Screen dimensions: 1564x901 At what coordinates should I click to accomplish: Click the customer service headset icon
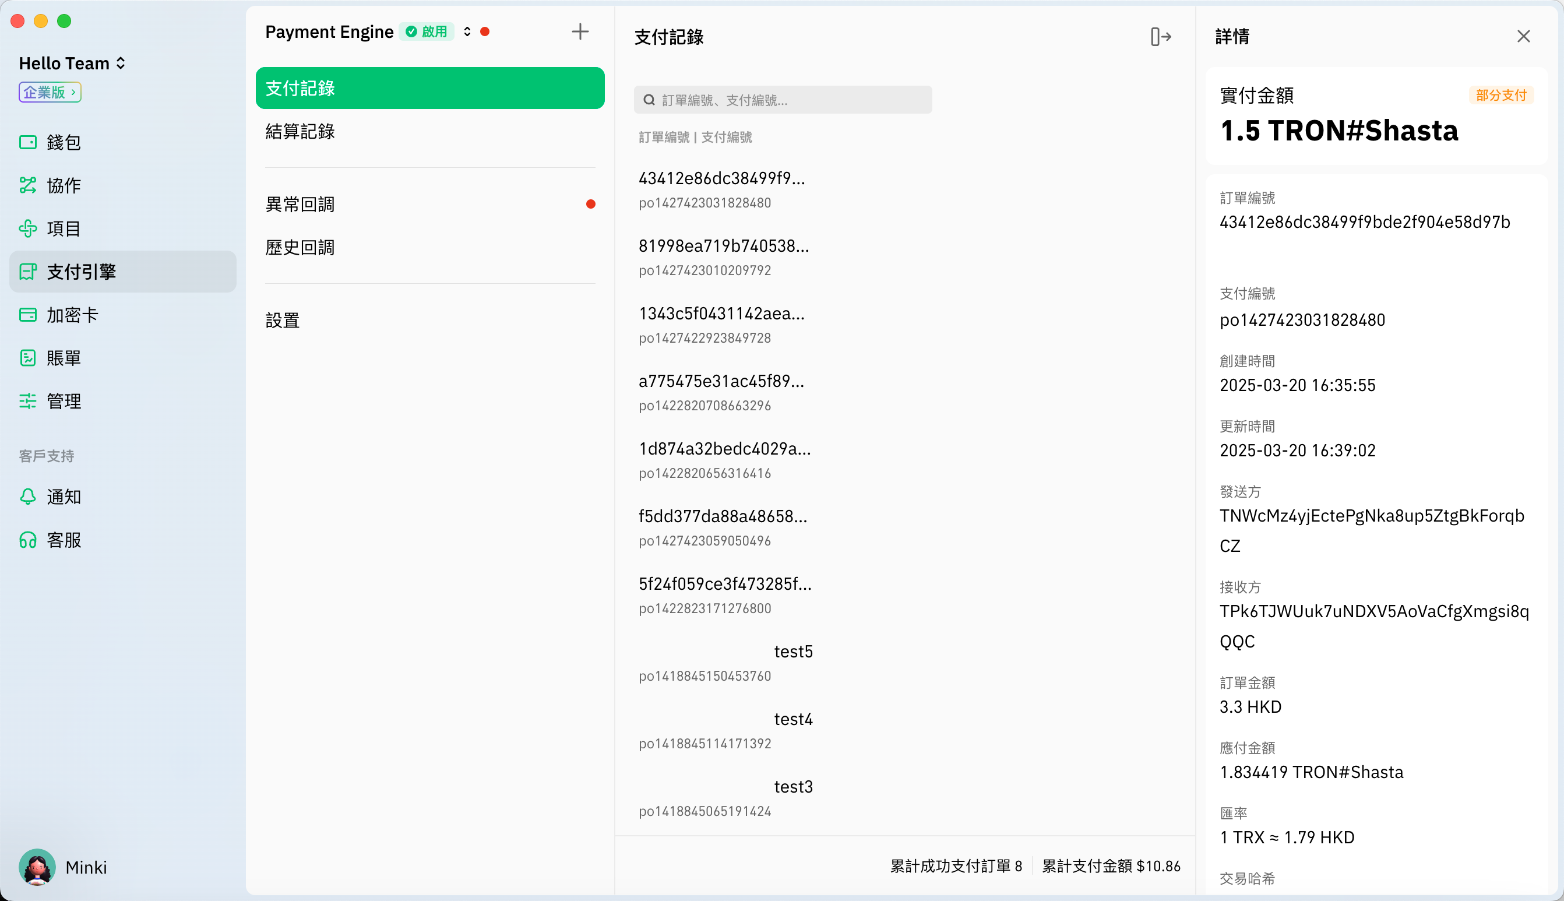[28, 540]
